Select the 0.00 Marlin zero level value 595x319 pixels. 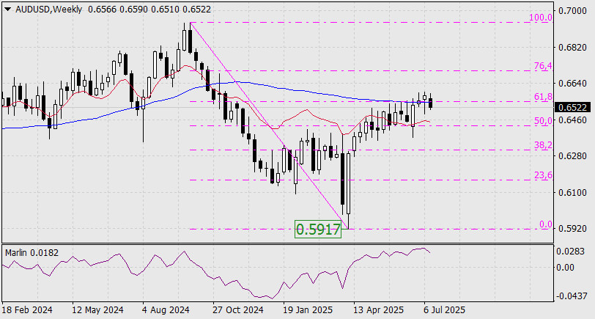click(566, 268)
